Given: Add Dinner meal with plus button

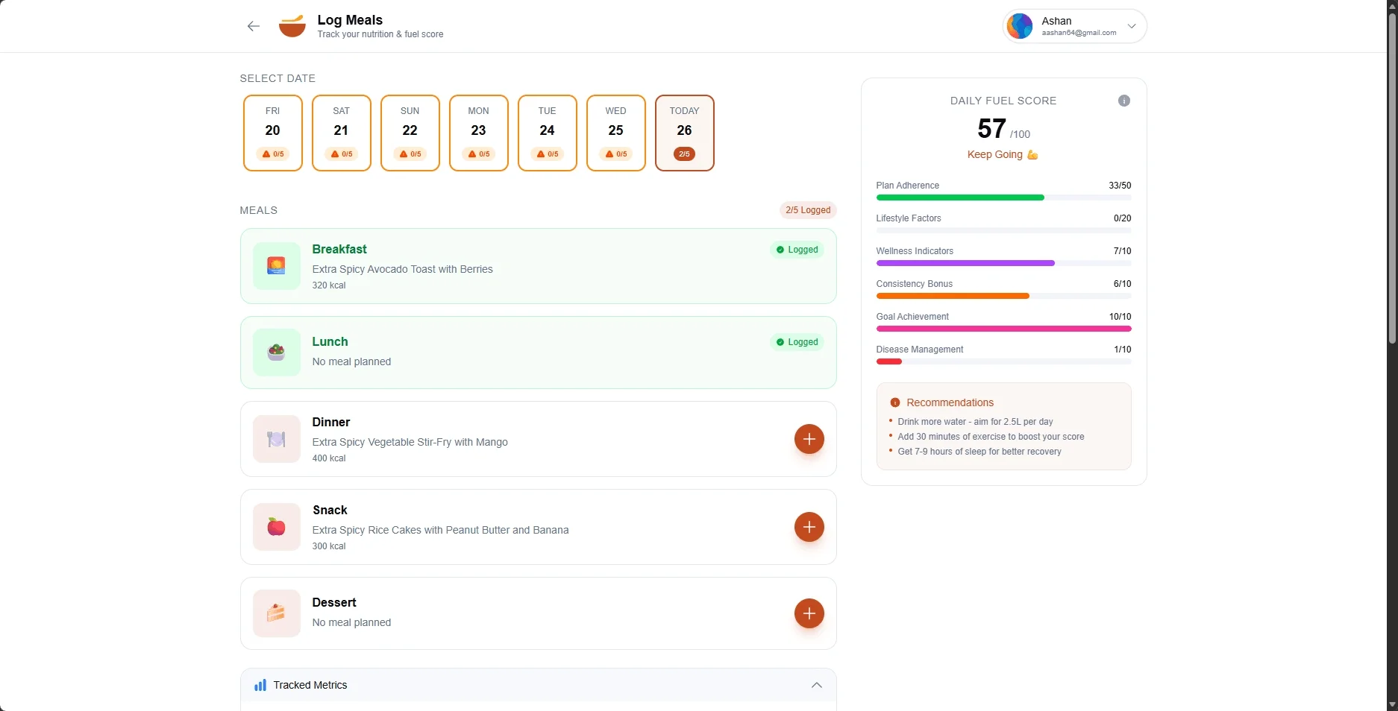Looking at the screenshot, I should (809, 439).
